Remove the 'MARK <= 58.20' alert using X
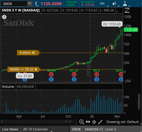 click(36, 69)
